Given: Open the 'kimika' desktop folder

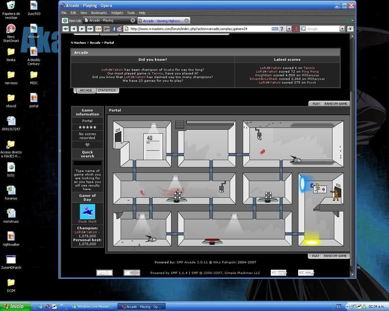Looking at the screenshot, I should pos(11,54).
